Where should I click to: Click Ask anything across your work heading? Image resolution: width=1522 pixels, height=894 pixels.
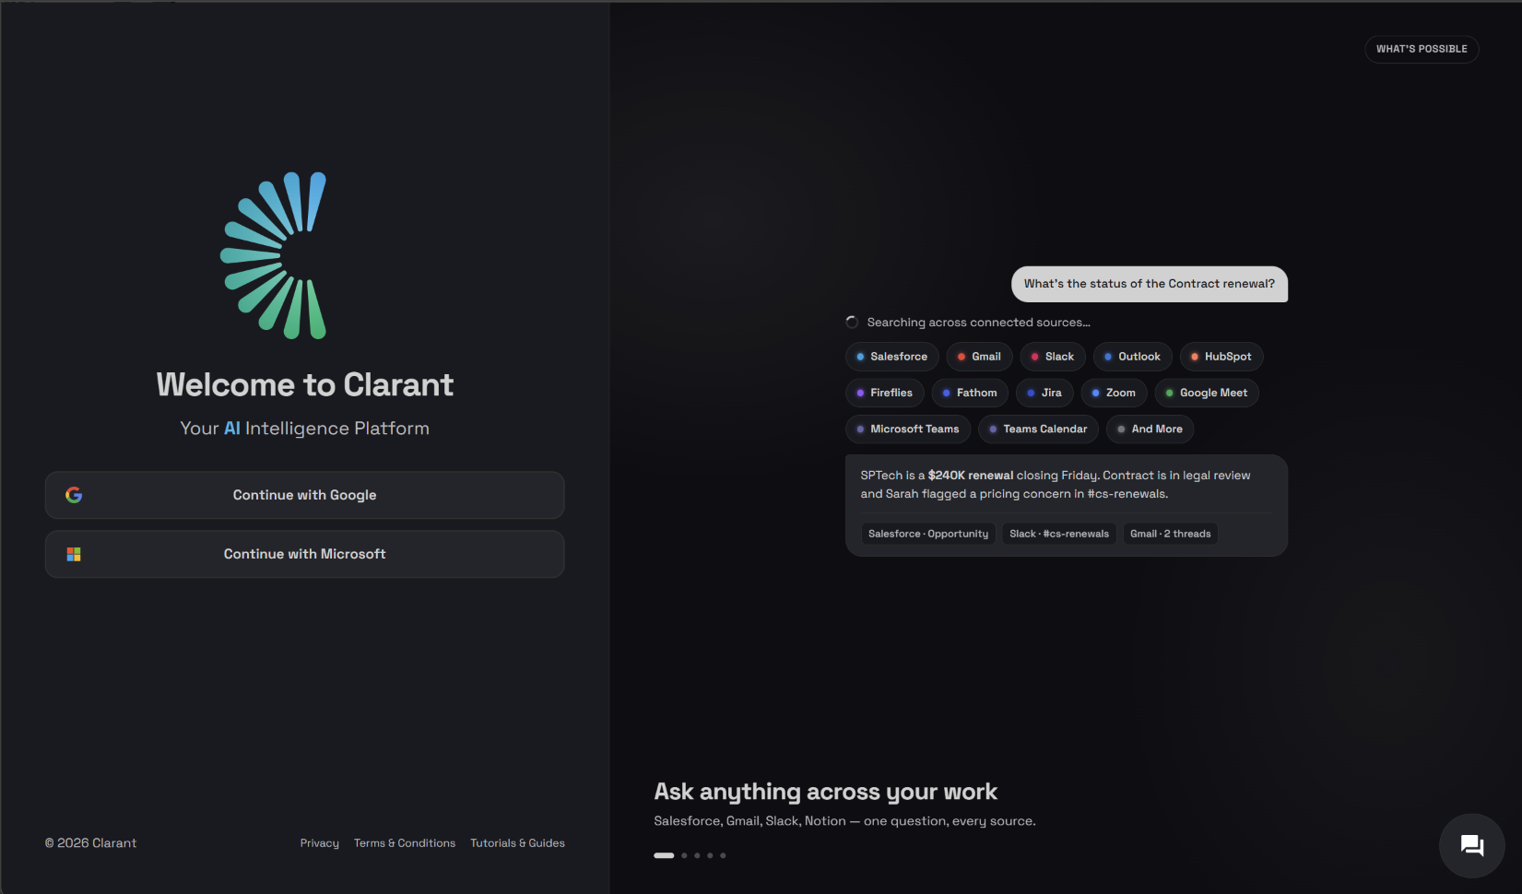point(825,792)
